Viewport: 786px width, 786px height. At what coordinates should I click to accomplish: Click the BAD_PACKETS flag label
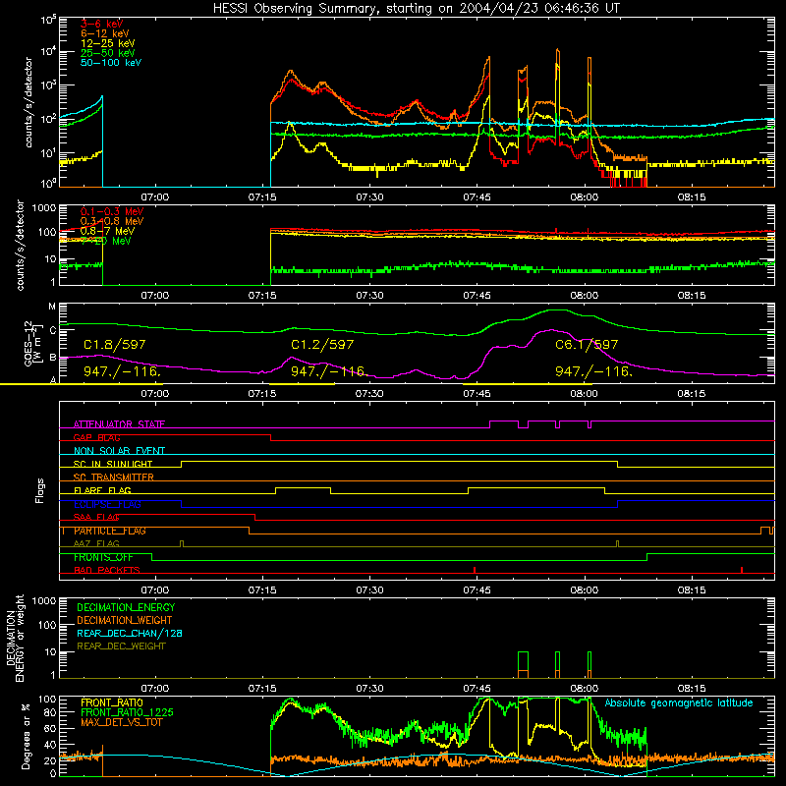point(107,571)
